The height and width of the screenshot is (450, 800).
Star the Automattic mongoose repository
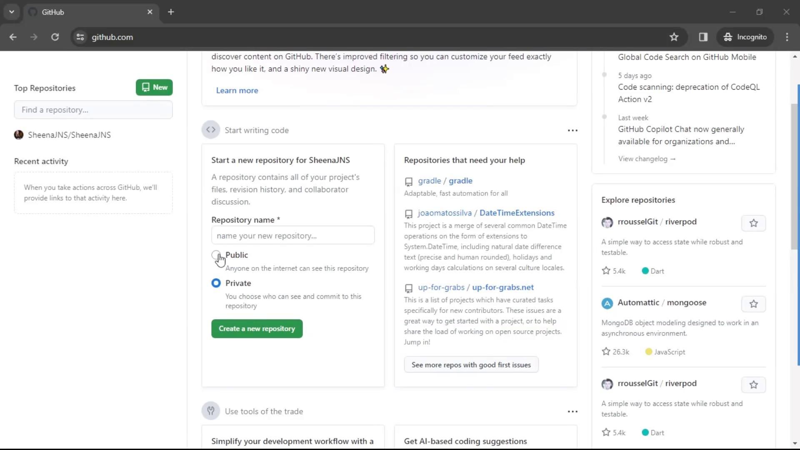[x=753, y=304]
